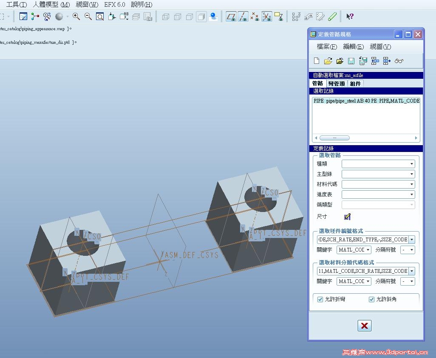
Task: Switch to the 組件 tab
Action: [355, 83]
